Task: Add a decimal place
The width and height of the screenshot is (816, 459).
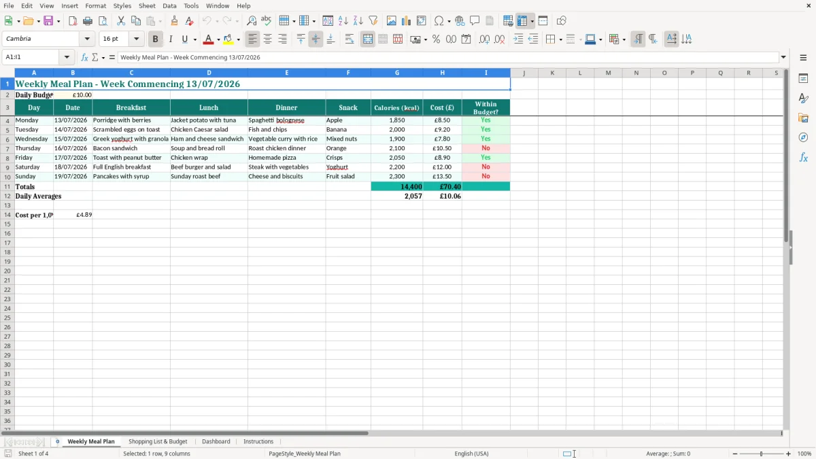Action: click(x=484, y=39)
